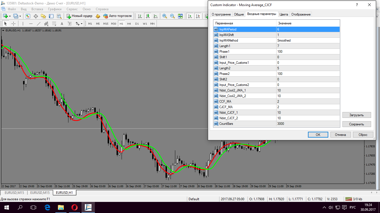The image size is (380, 213).
Task: Select the text tool (A)
Action: 62,24
